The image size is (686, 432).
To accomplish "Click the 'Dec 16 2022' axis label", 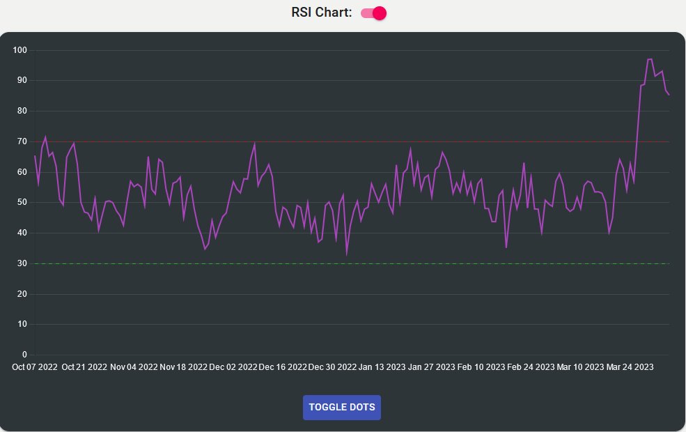I will coord(283,367).
